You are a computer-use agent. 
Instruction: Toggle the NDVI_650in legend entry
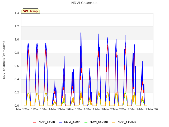click(x=44, y=122)
